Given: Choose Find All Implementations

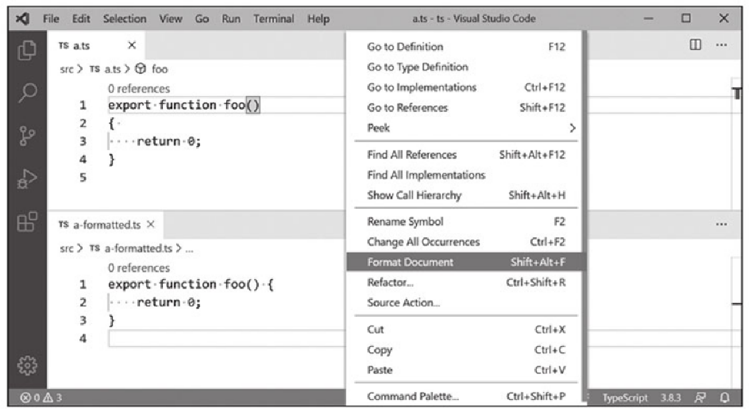Looking at the screenshot, I should click(x=466, y=175).
